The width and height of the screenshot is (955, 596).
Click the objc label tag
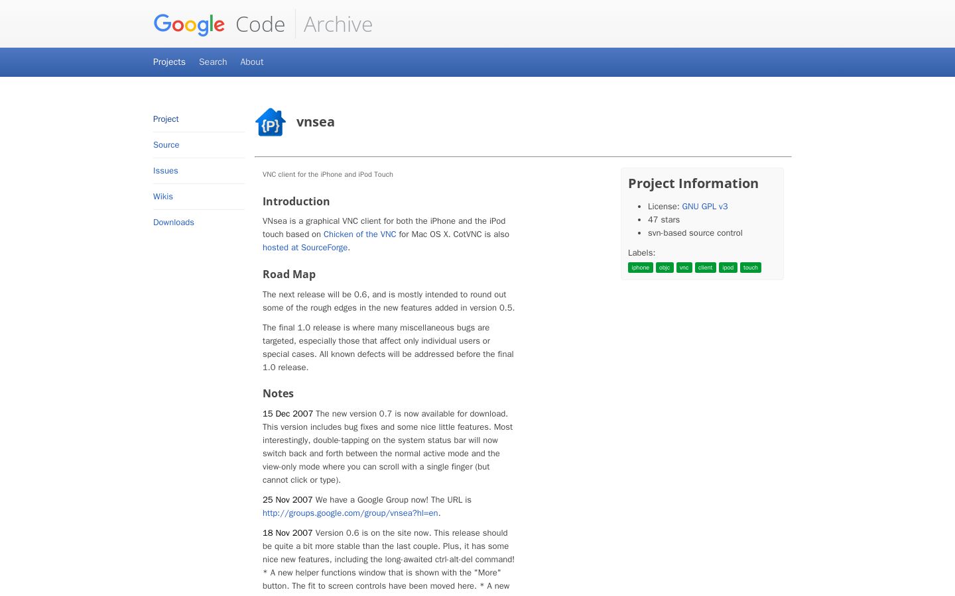click(x=665, y=268)
